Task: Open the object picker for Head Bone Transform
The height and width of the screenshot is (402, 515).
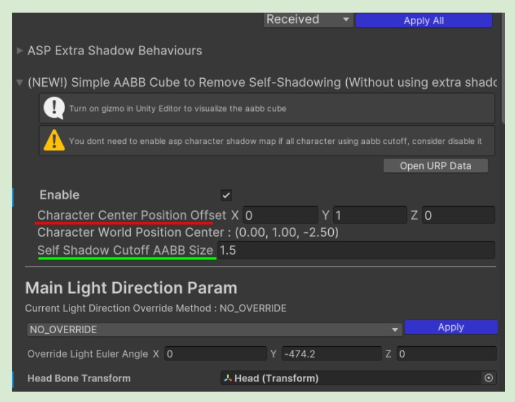Action: pyautogui.click(x=488, y=378)
